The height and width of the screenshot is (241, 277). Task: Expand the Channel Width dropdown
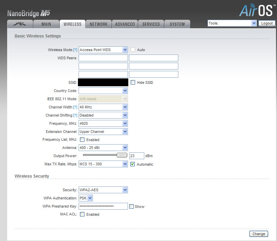coord(103,107)
